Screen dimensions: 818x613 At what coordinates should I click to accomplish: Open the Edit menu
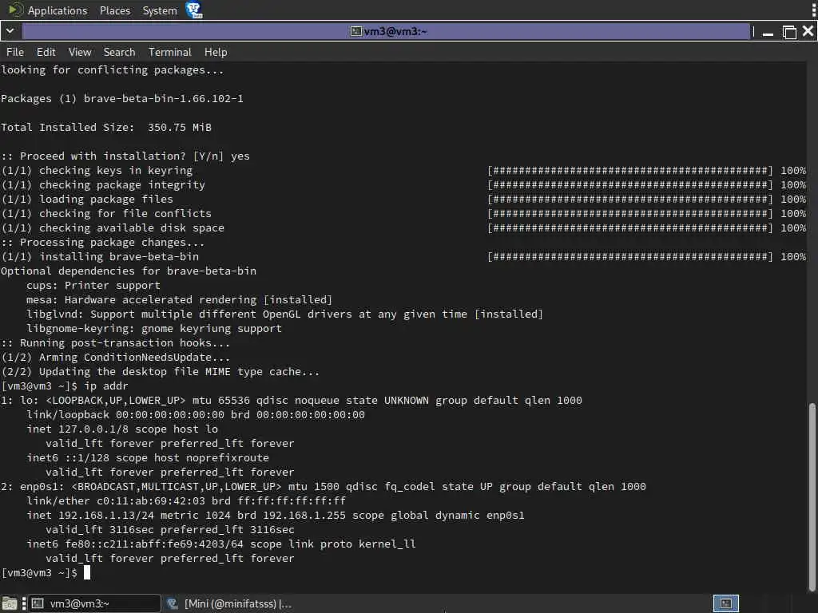[46, 52]
